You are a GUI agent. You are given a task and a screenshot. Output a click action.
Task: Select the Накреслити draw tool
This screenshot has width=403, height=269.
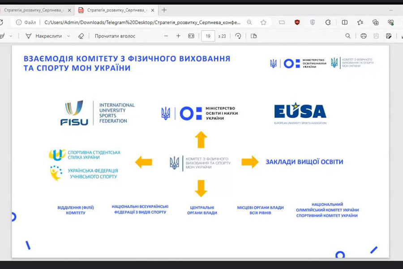tap(44, 36)
